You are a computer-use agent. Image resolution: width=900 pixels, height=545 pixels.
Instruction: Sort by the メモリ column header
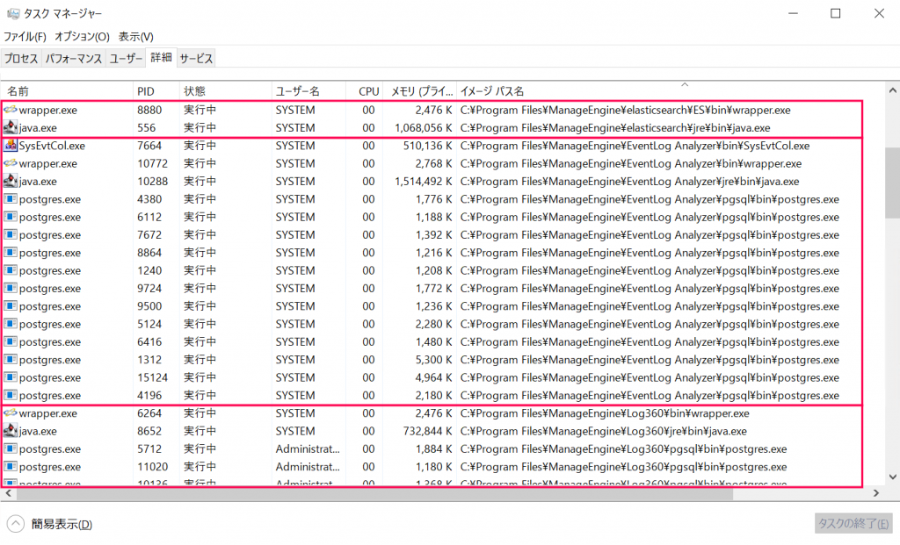coord(419,91)
